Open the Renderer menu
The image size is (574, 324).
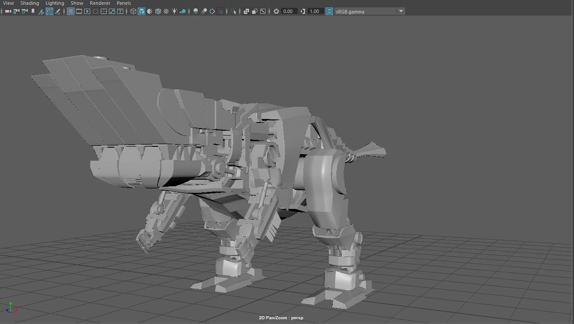pos(100,3)
